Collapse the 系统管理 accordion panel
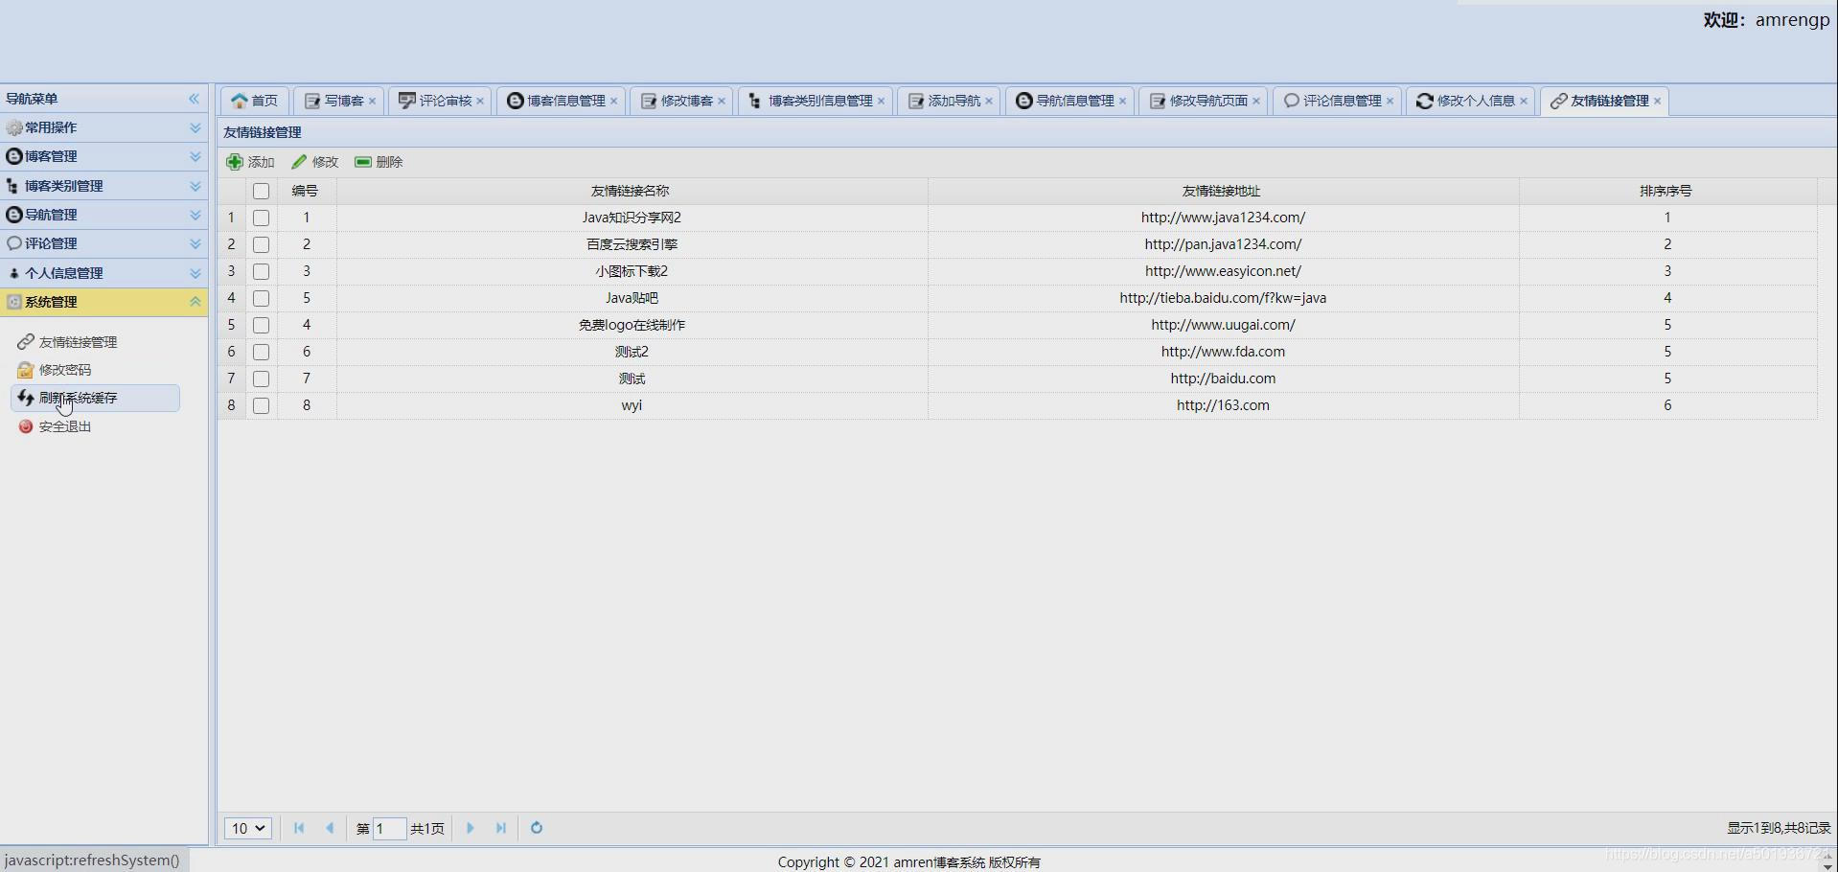The image size is (1838, 872). point(195,302)
